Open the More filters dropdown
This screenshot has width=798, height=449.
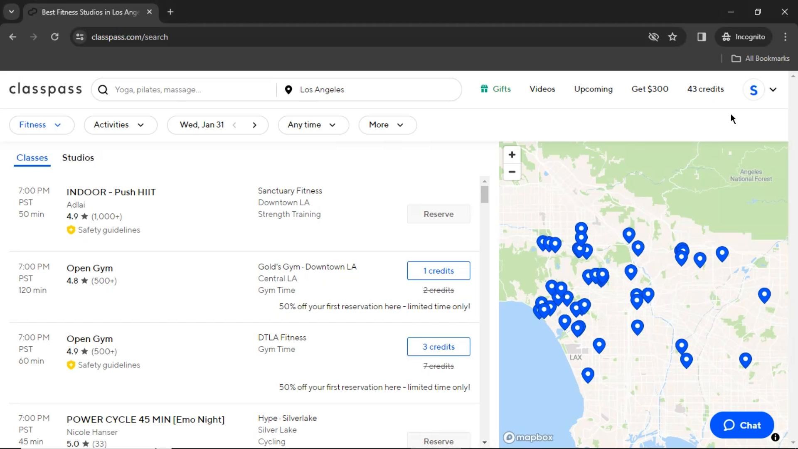pyautogui.click(x=387, y=125)
